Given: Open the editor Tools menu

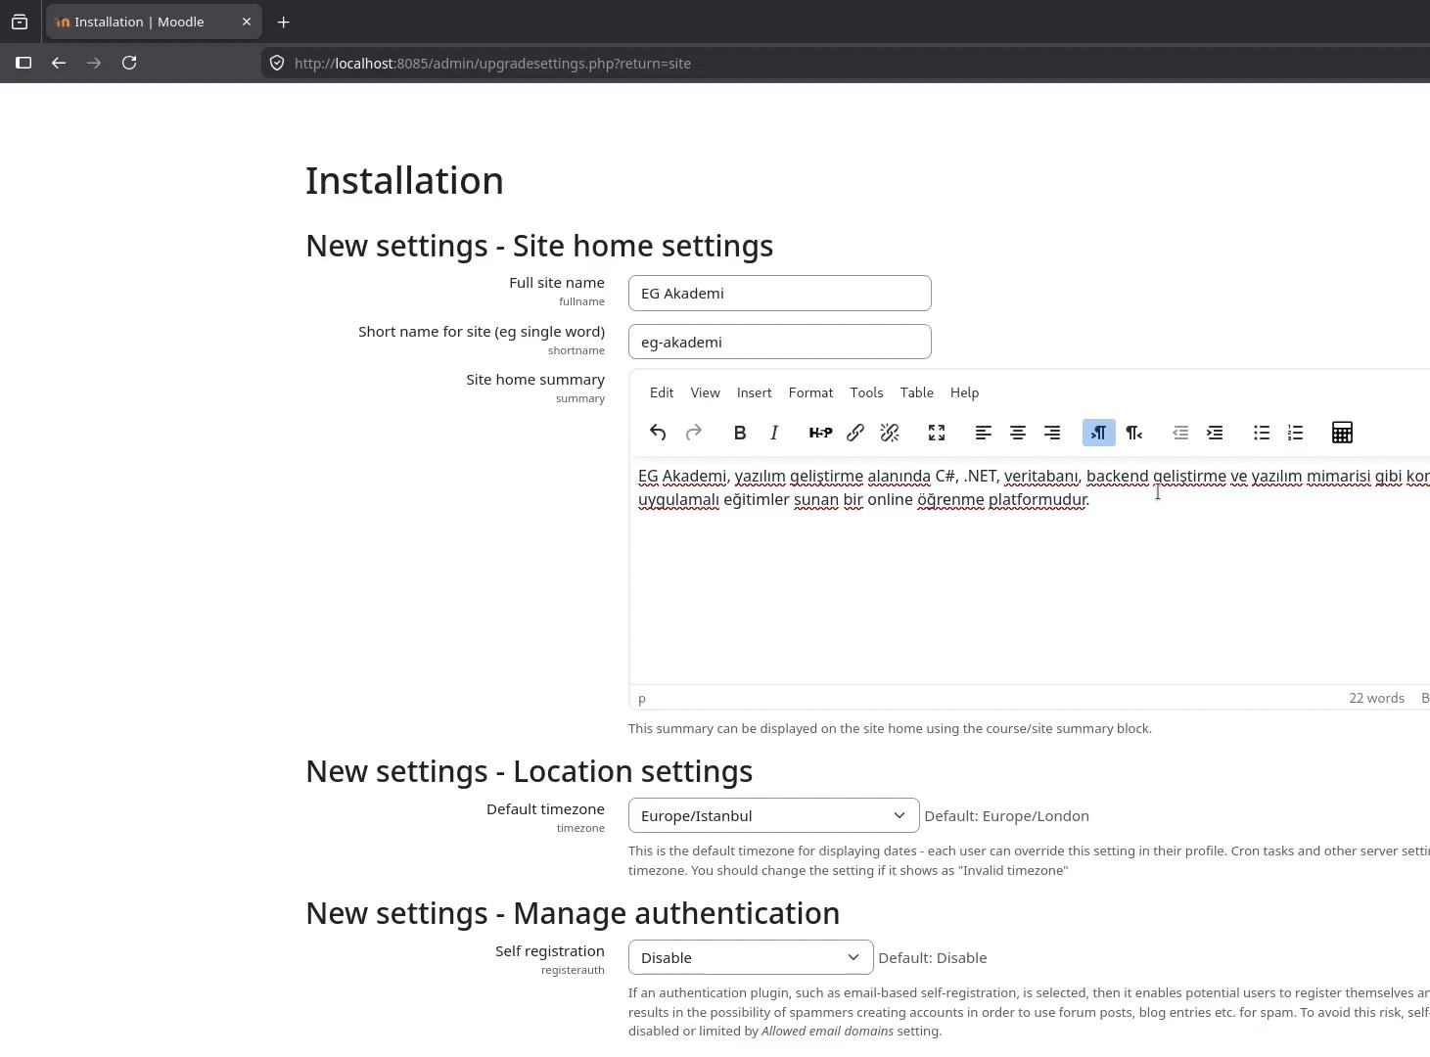Looking at the screenshot, I should (x=866, y=392).
